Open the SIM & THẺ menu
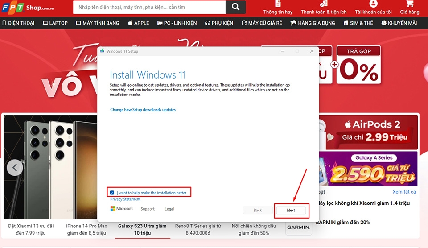The height and width of the screenshot is (248, 428). (x=358, y=23)
